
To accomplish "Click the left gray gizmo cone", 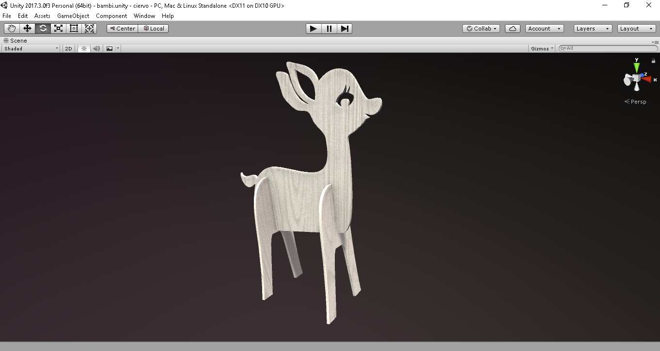I will coord(628,80).
